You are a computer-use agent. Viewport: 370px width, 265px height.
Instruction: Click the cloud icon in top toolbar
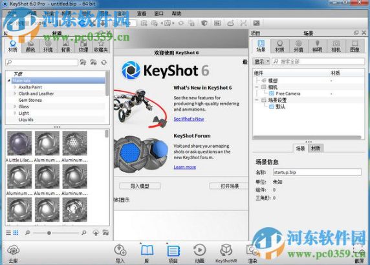(x=230, y=23)
